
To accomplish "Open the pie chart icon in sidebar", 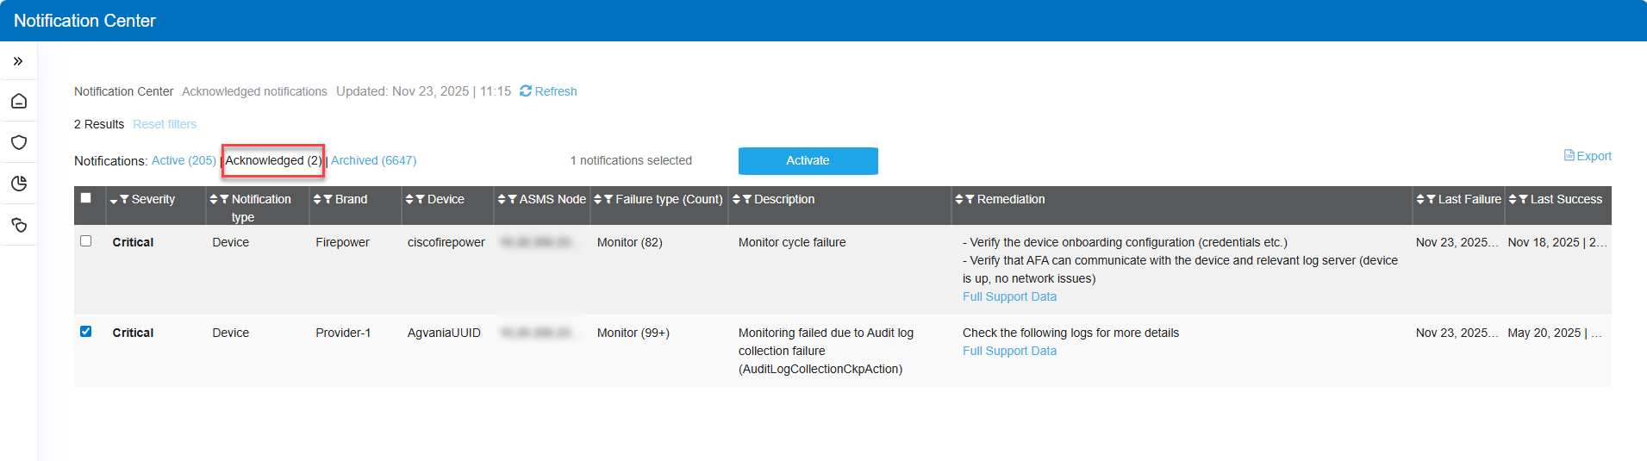I will click(19, 184).
